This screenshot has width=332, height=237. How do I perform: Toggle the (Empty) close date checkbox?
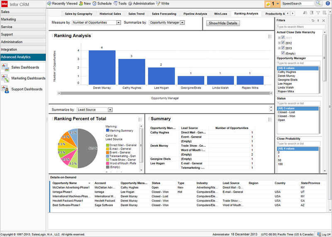[283, 53]
